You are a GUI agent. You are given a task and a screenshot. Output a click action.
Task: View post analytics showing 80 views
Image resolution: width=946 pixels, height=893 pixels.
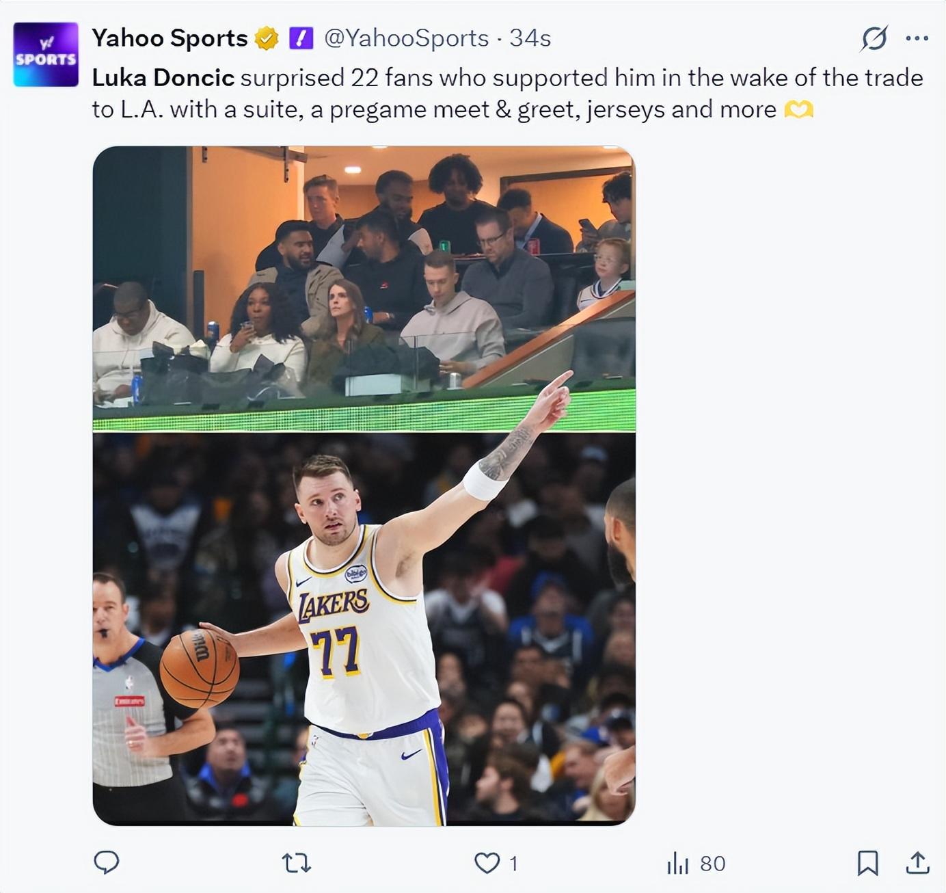(x=695, y=863)
